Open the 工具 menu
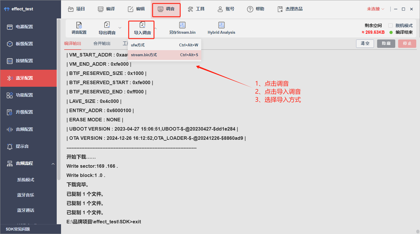Screen dimensions: 420x234 click(x=196, y=9)
